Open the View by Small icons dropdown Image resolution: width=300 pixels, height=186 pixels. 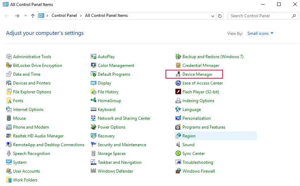pos(260,33)
